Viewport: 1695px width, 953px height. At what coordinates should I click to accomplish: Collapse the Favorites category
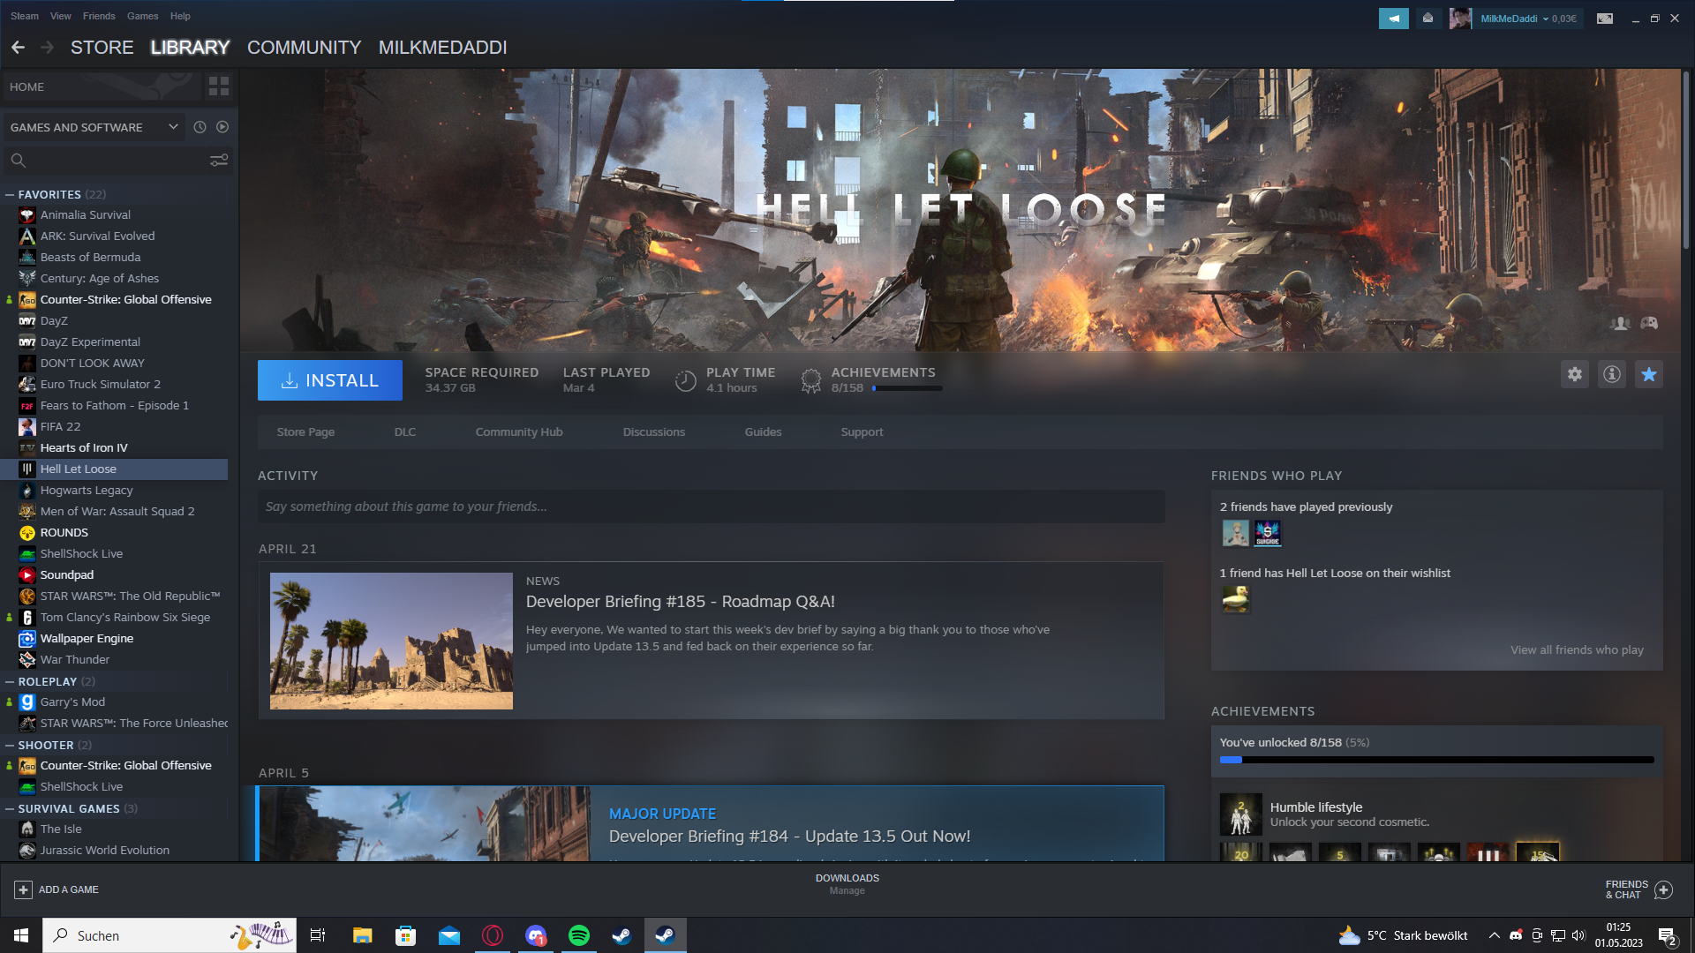click(x=10, y=194)
